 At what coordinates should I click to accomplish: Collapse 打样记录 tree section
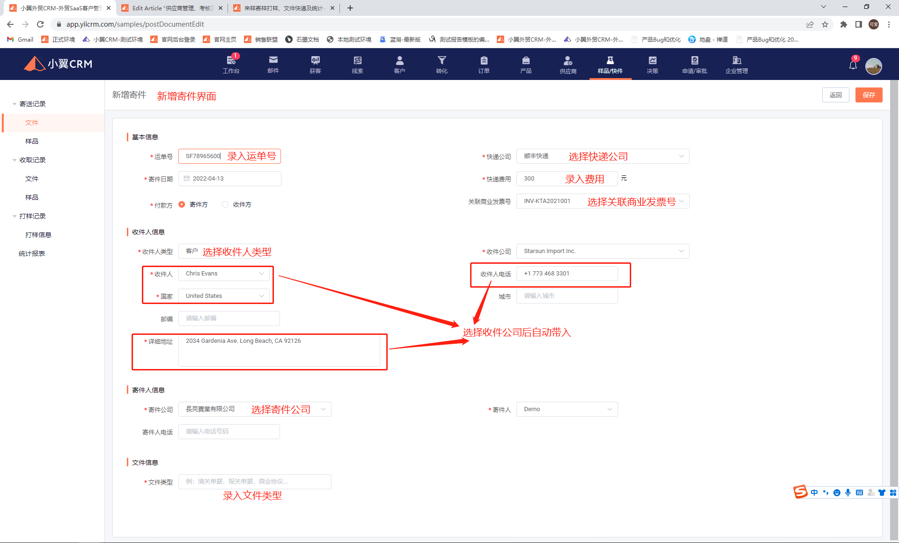(x=15, y=216)
